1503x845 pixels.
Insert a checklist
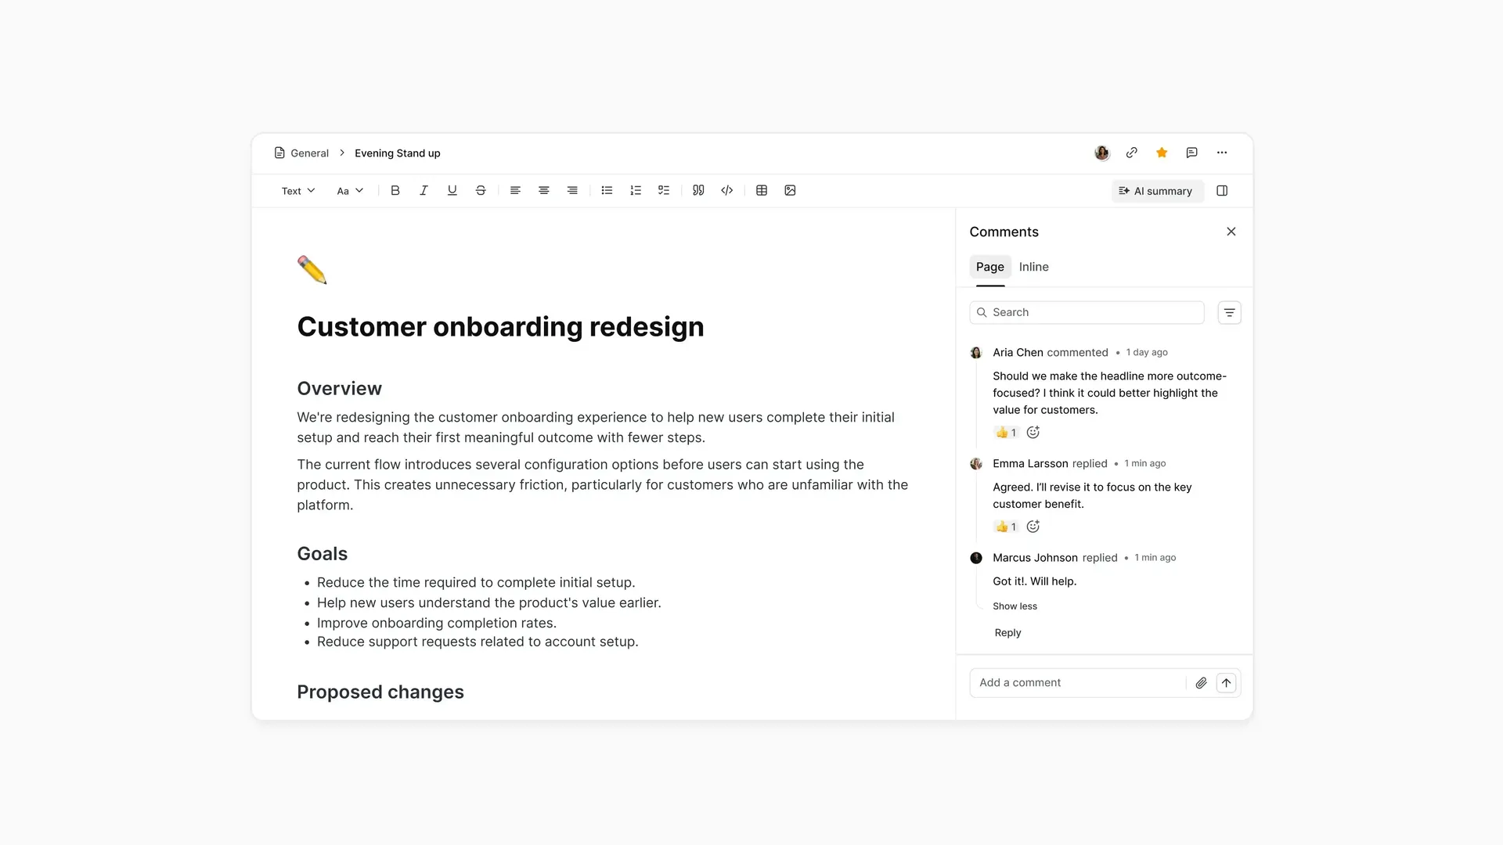tap(664, 190)
